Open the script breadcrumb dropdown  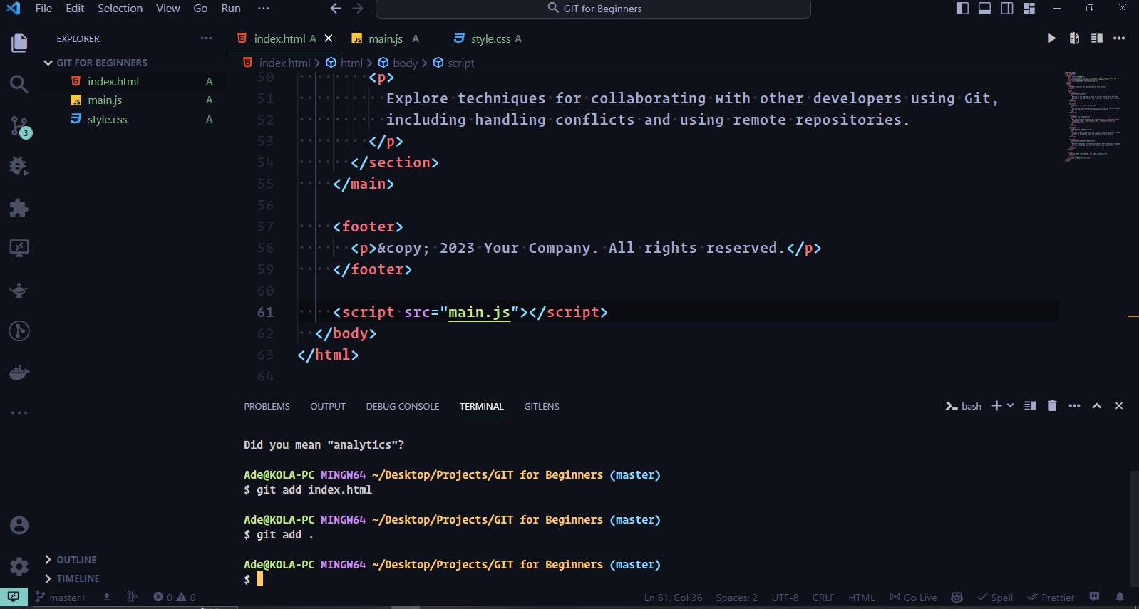point(453,63)
